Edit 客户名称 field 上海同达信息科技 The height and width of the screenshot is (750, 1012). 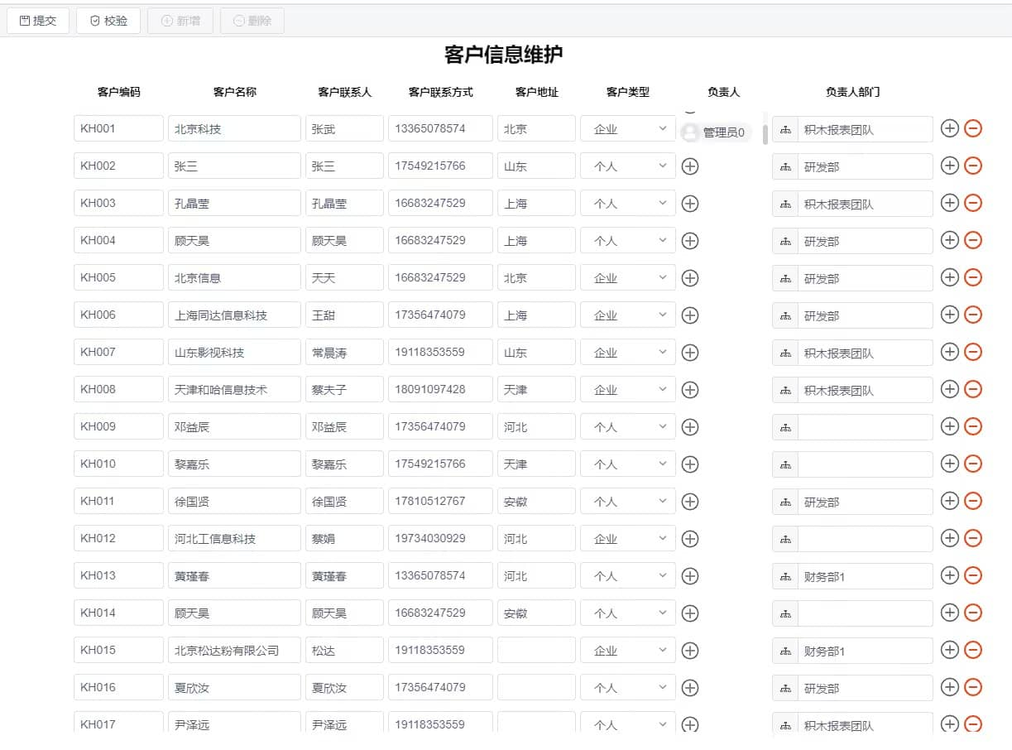tap(234, 315)
